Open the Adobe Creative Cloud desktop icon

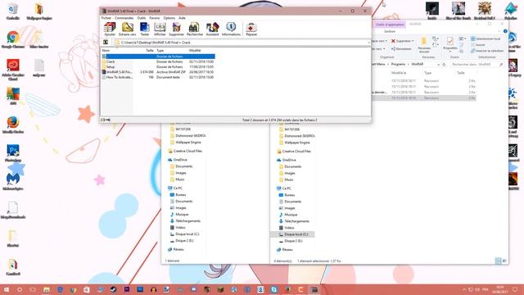click(13, 69)
